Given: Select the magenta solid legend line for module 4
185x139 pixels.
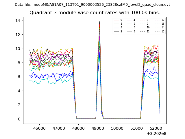Looking at the screenshot, I should pyautogui.click(x=129, y=20).
